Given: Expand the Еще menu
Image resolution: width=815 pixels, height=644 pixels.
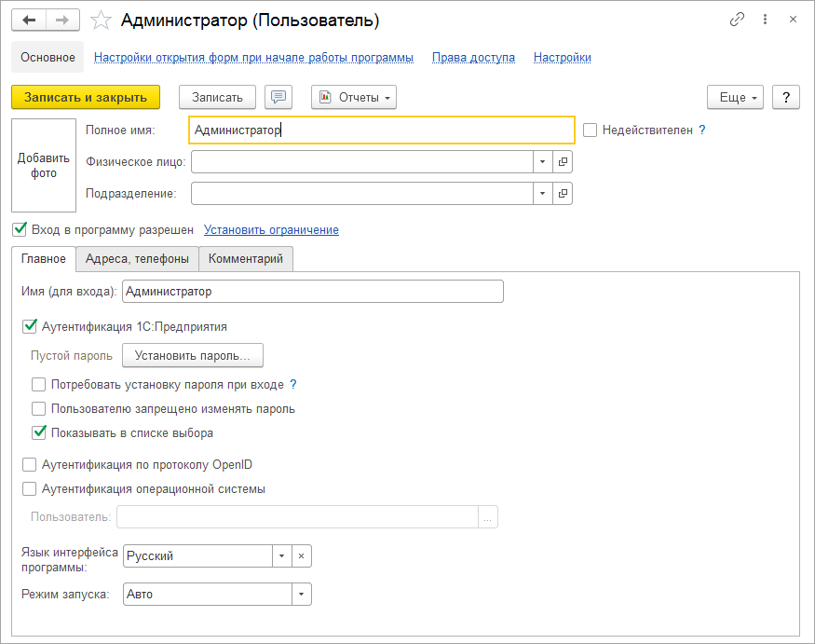Looking at the screenshot, I should coord(736,97).
